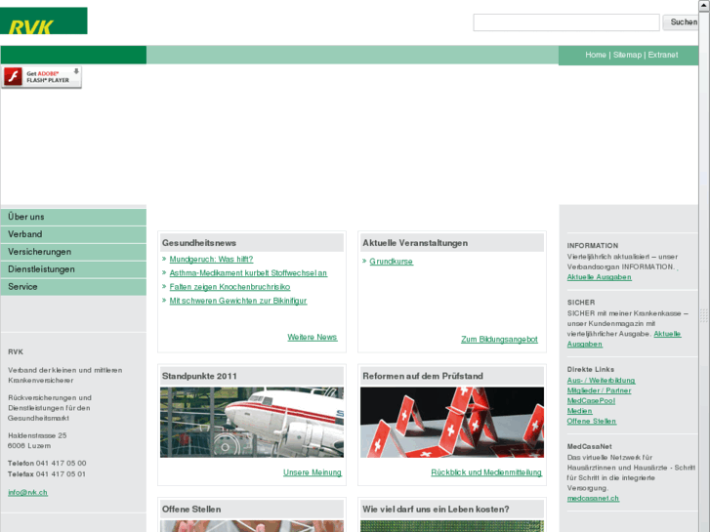
Task: Click the airplane image under Standpunkte 2011
Action: [252, 422]
